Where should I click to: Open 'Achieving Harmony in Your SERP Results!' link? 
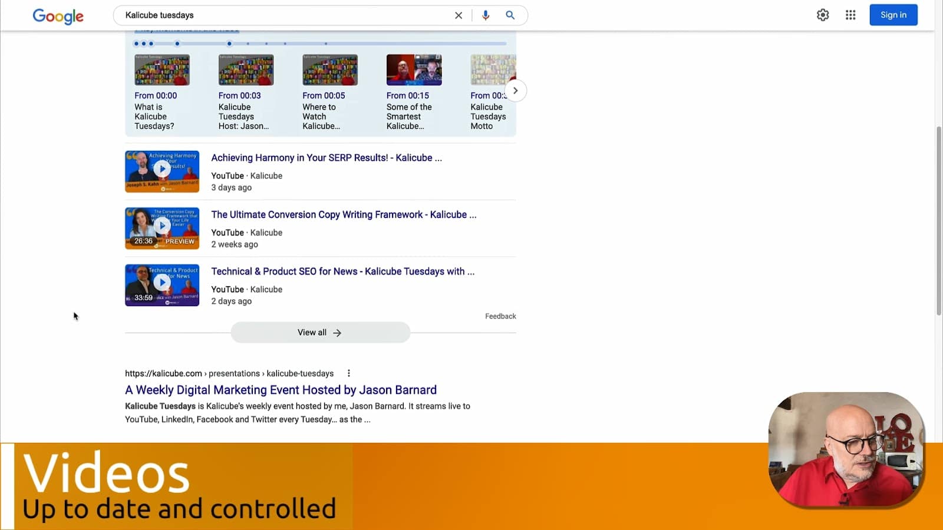tap(327, 158)
